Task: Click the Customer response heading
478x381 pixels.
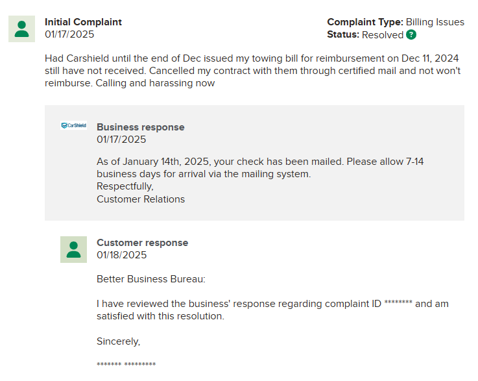Action: pos(142,243)
